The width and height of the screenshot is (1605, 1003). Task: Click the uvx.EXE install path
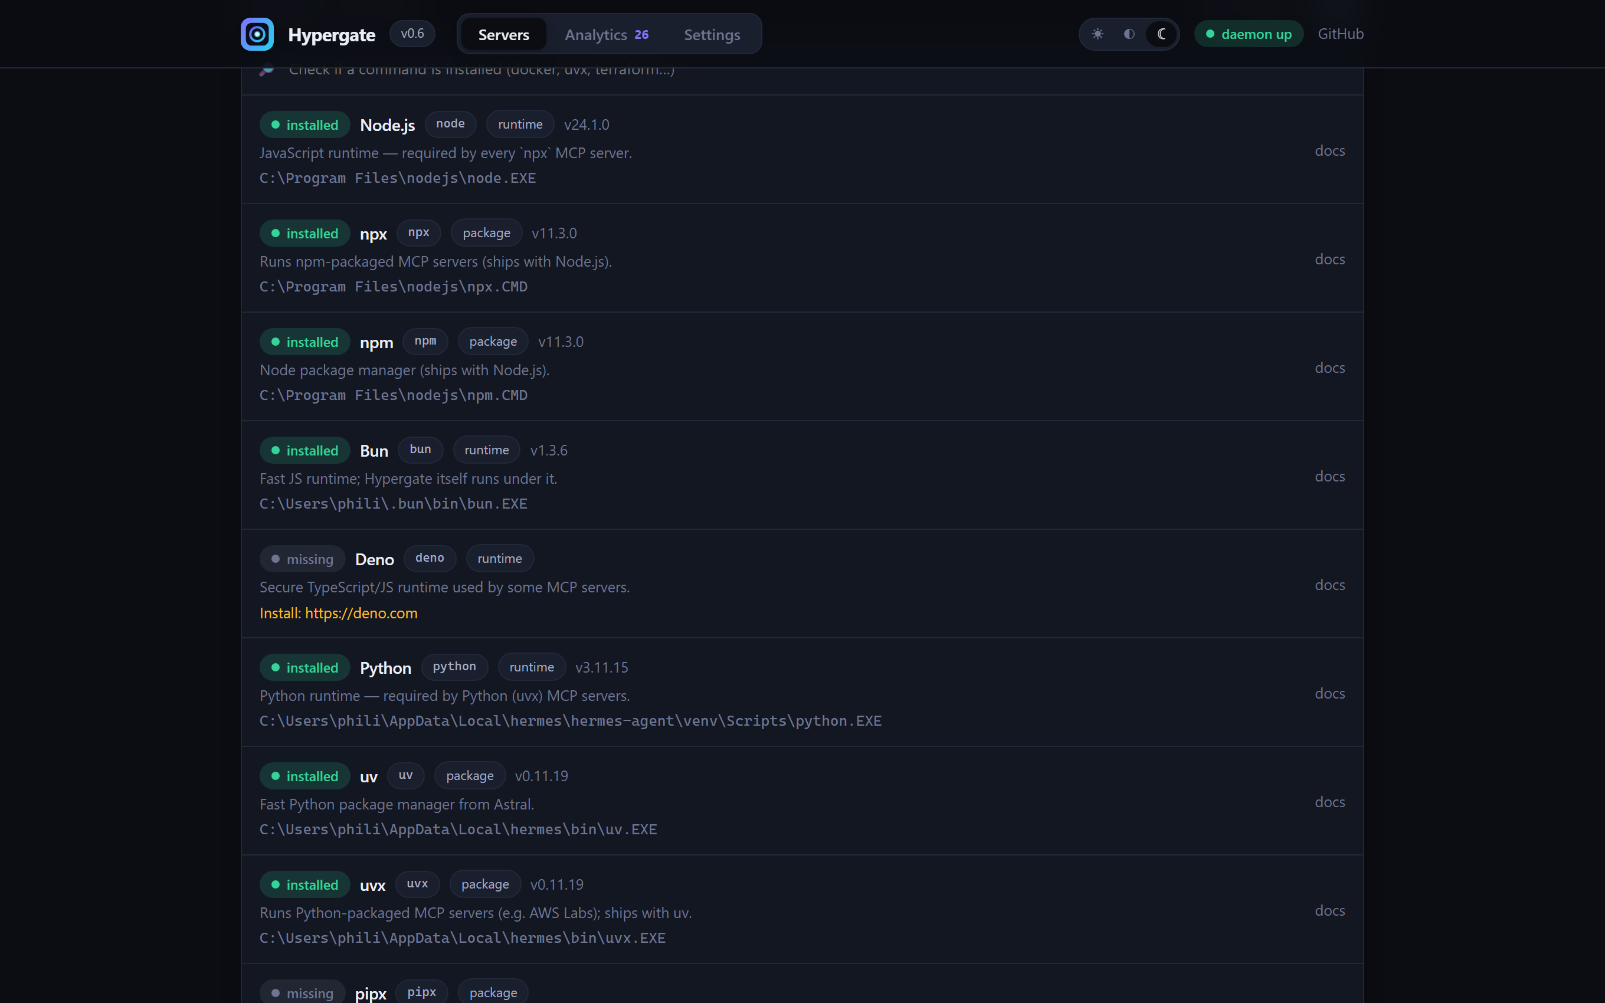pos(462,938)
